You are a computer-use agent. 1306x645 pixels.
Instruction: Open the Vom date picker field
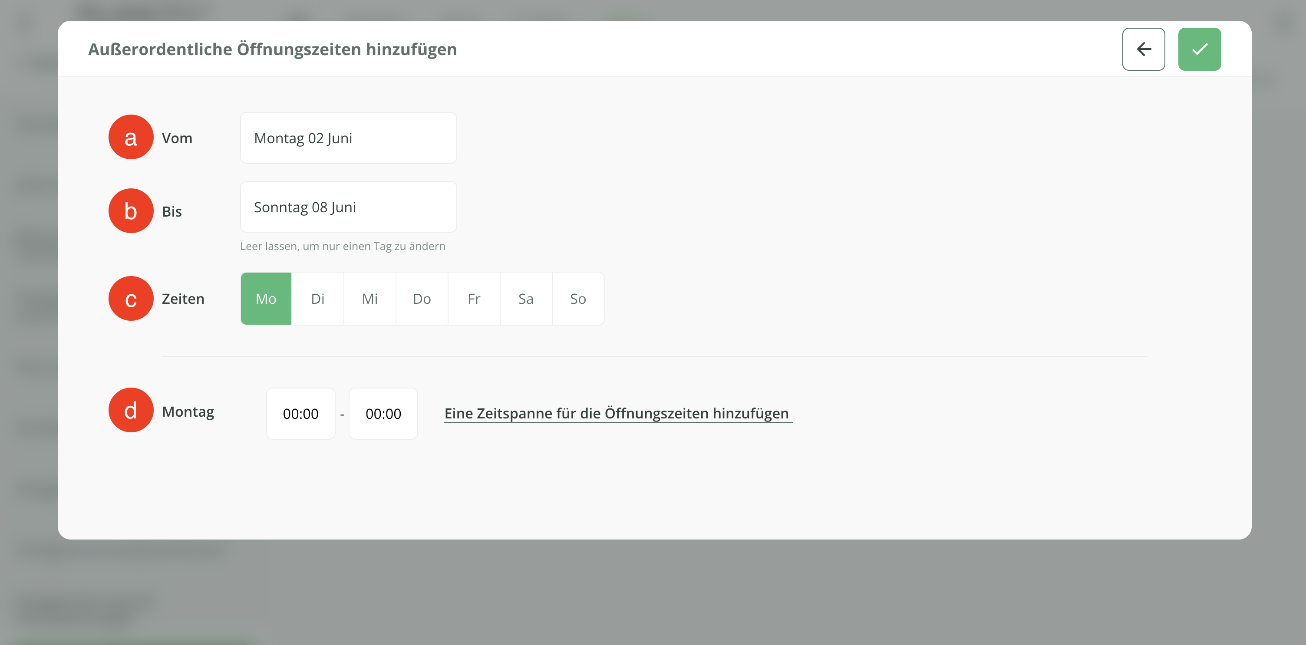[348, 138]
